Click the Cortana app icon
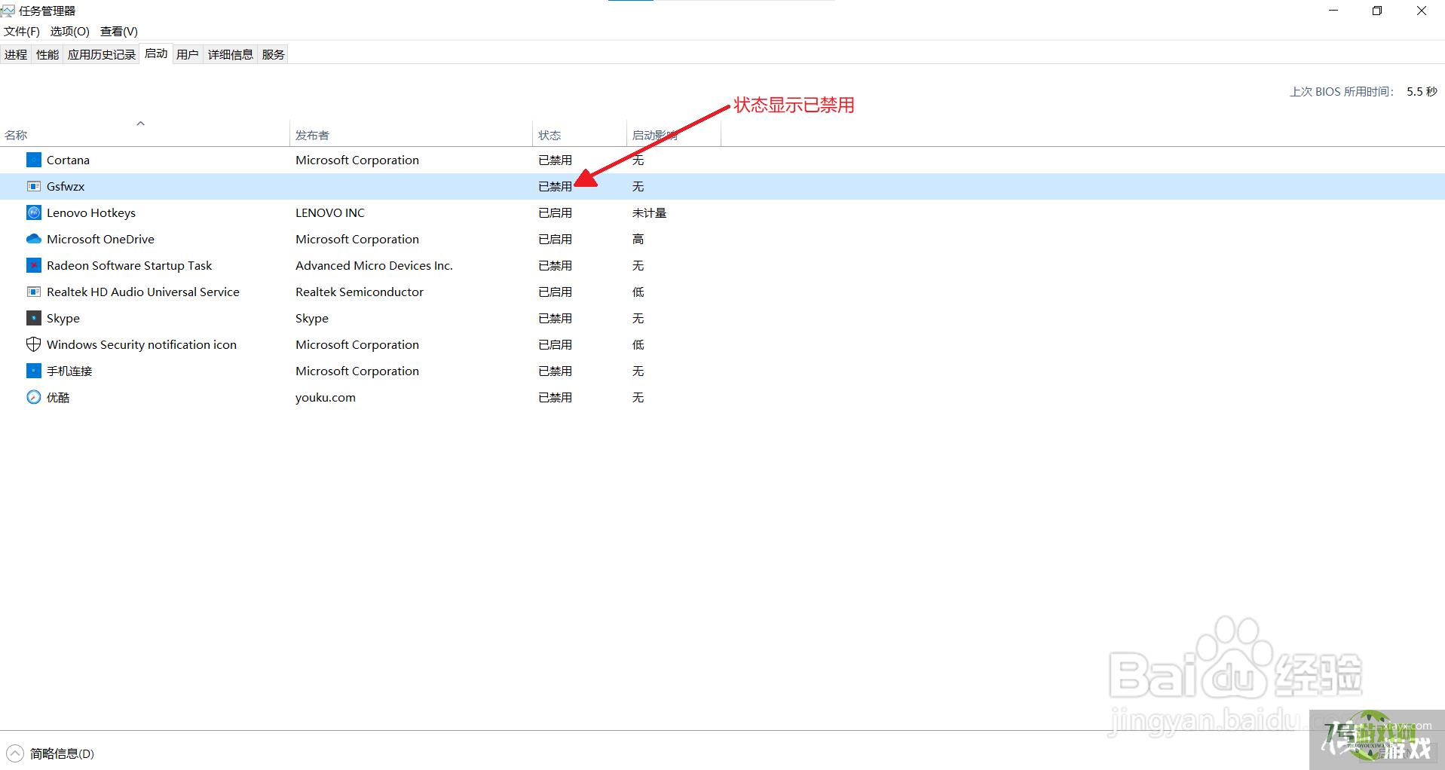Screen dimensions: 1445x770 click(34, 160)
